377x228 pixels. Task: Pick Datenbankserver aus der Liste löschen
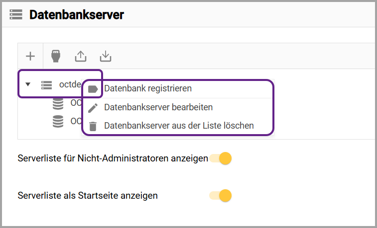179,126
